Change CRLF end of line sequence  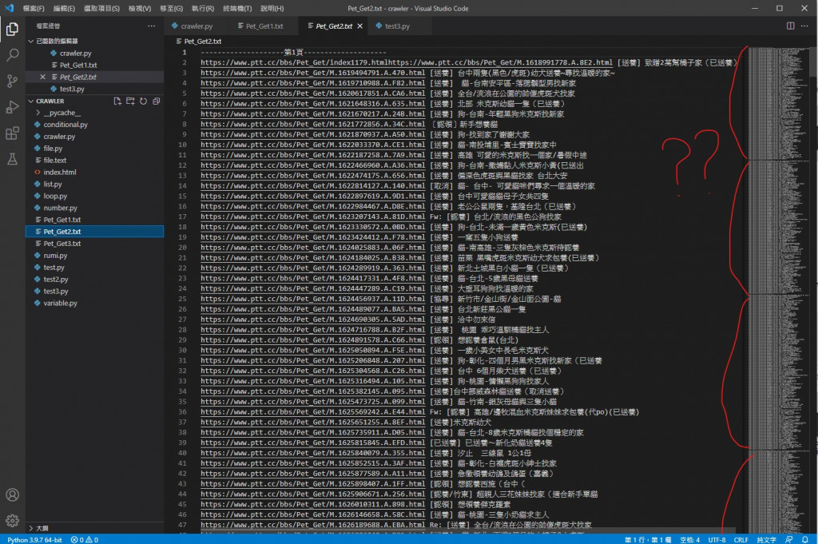(x=741, y=540)
